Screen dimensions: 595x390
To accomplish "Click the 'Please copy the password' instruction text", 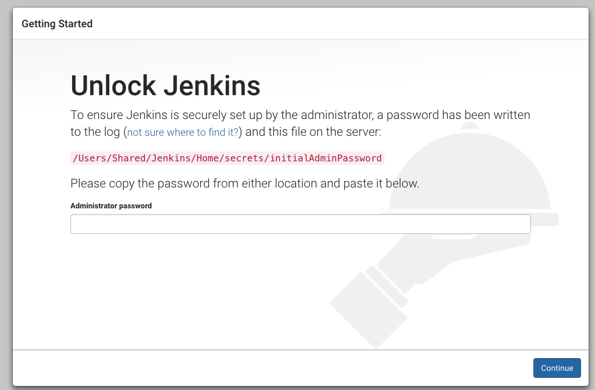I will [x=245, y=183].
